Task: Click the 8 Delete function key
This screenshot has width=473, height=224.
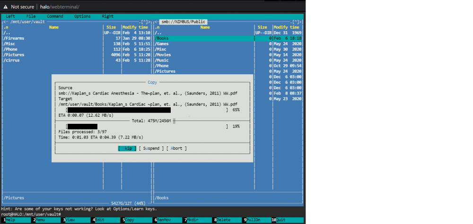Action: click(x=228, y=220)
